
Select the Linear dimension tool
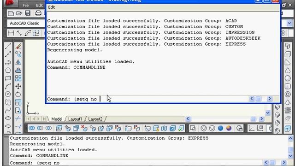tap(11, 33)
